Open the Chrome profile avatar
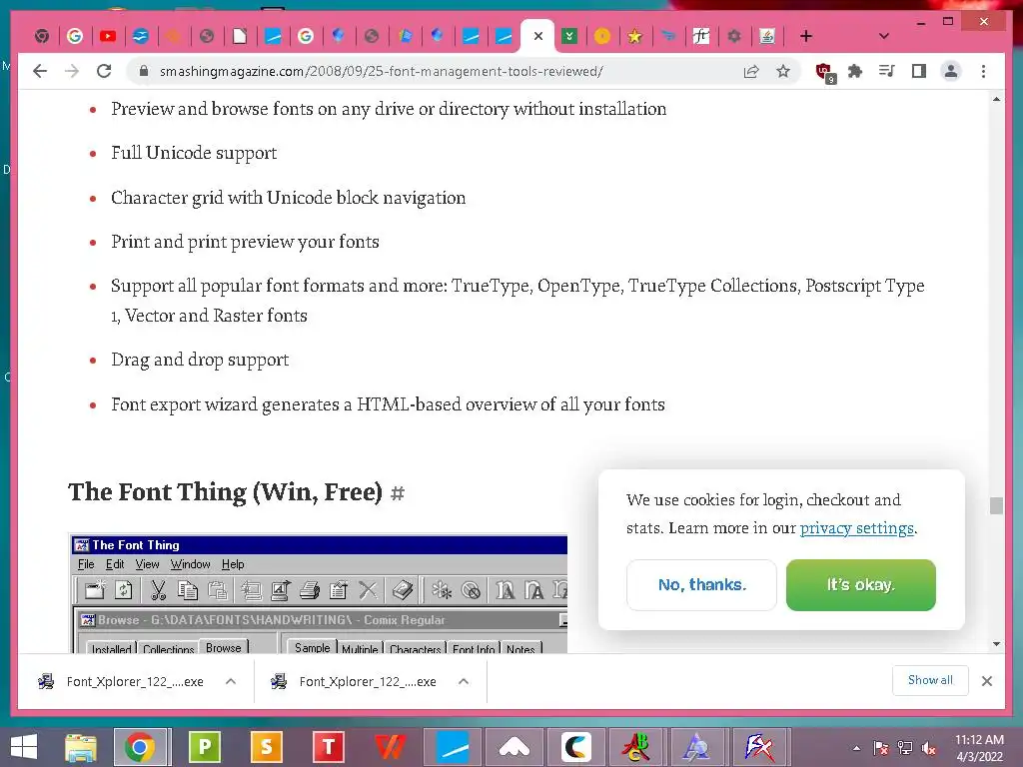 [x=951, y=71]
